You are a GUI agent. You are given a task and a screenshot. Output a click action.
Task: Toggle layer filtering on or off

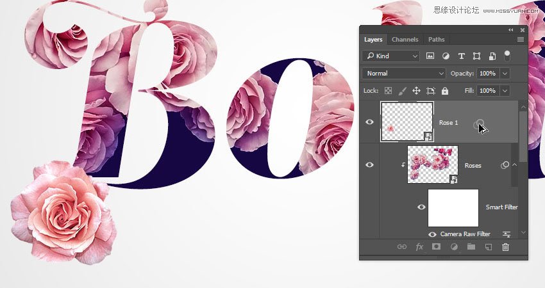(x=507, y=56)
